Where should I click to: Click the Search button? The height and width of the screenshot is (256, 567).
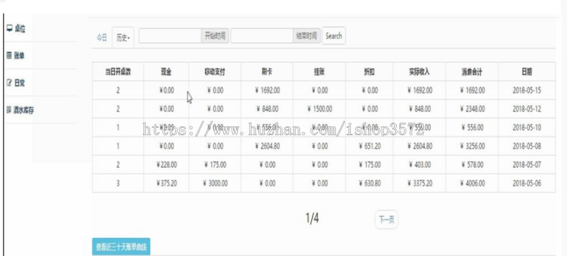334,36
